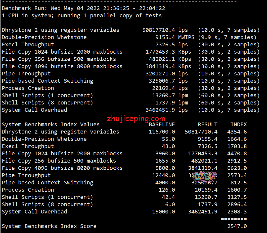Click the File Copy 4096 index value 6623.0
Image resolution: width=267 pixels, height=233 pixels.
tap(237, 168)
